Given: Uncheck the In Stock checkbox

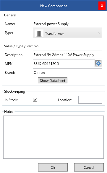Looking at the screenshot, I should (35, 100).
